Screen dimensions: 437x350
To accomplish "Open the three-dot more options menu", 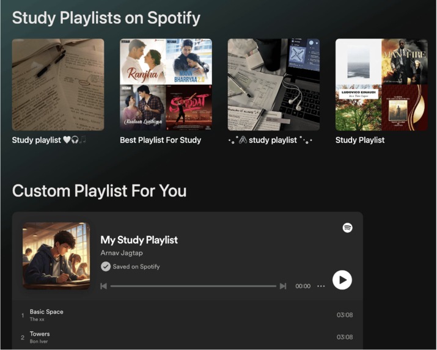I will [x=321, y=286].
